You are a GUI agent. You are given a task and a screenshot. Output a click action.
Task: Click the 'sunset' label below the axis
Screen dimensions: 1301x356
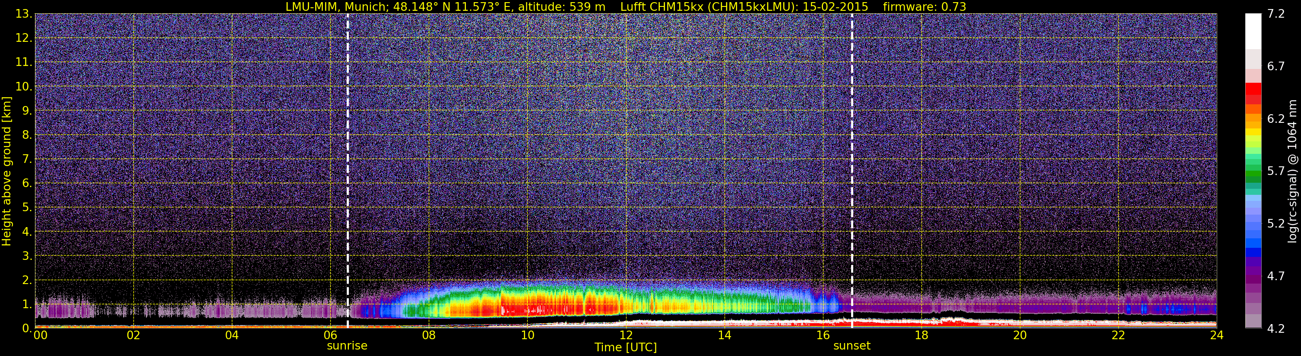click(x=852, y=346)
